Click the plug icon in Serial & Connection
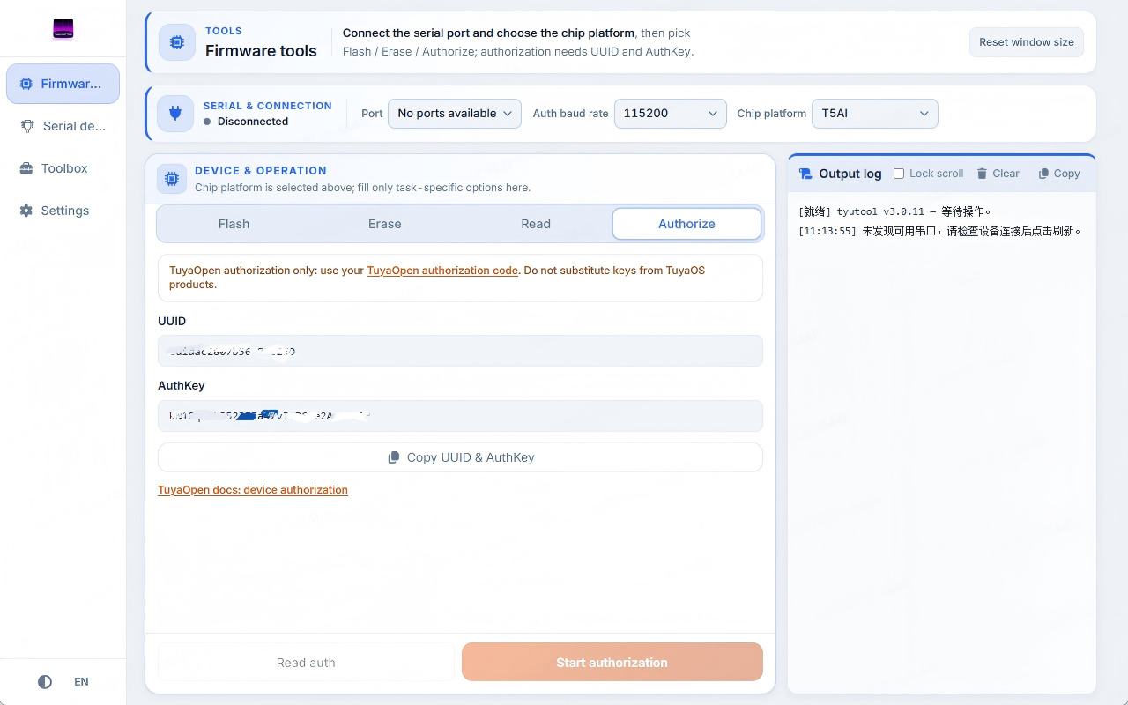Screen dimensions: 1128x705 (x=175, y=113)
